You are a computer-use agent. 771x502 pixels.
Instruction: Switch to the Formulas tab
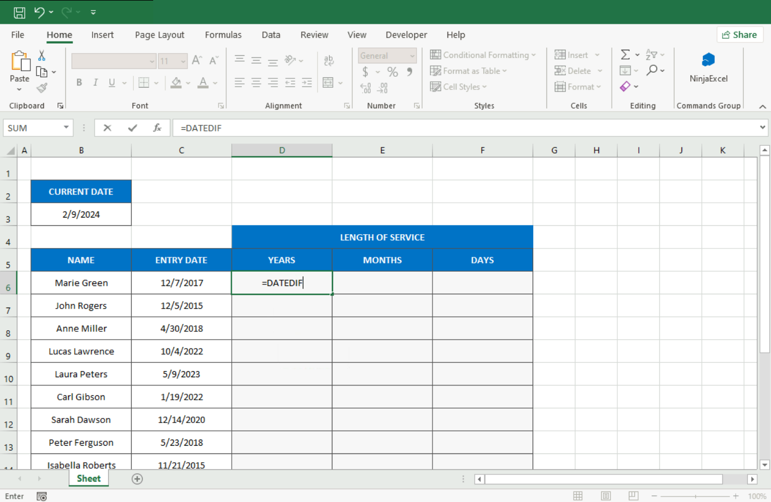tap(223, 35)
